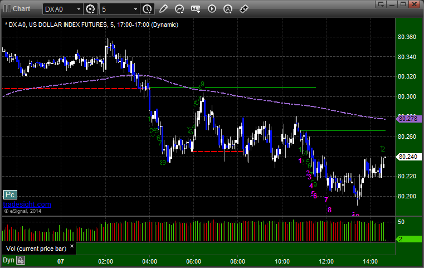Click the volume scale 50 label
The height and width of the screenshot is (268, 424).
(x=401, y=222)
